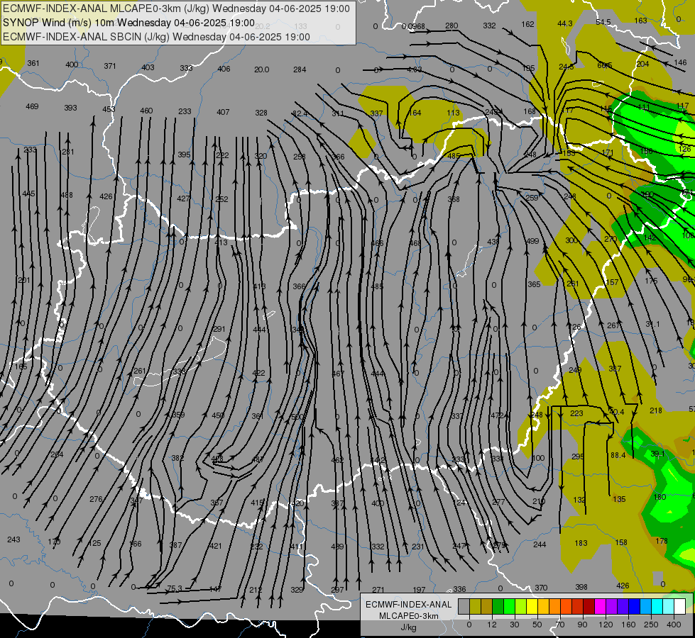Click the map value '499'
695x638 pixels.
pyautogui.click(x=532, y=241)
